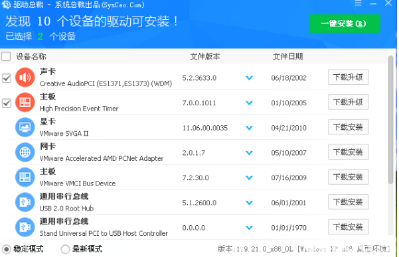399x257 pixels.
Task: Select the 最新模式 radio button
Action: click(x=65, y=249)
